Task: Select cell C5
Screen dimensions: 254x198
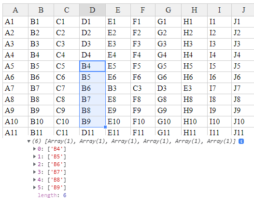Action: [67, 66]
